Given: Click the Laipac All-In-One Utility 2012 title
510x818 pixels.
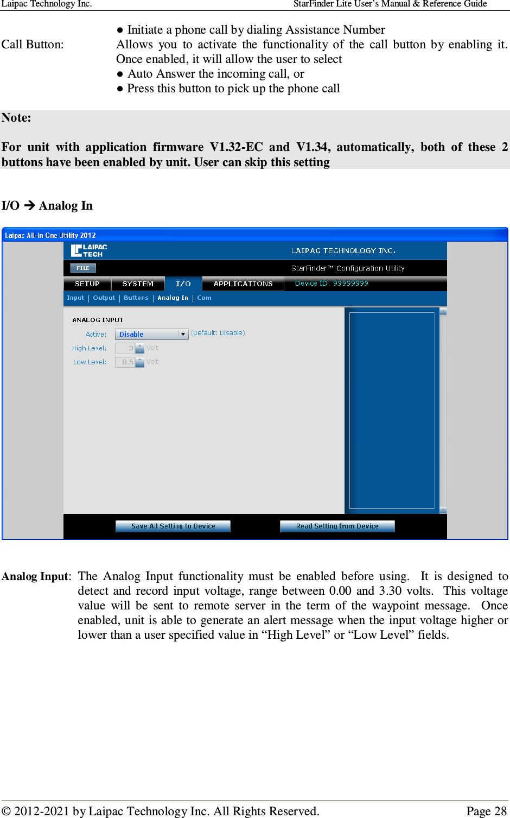Looking at the screenshot, I should point(50,235).
